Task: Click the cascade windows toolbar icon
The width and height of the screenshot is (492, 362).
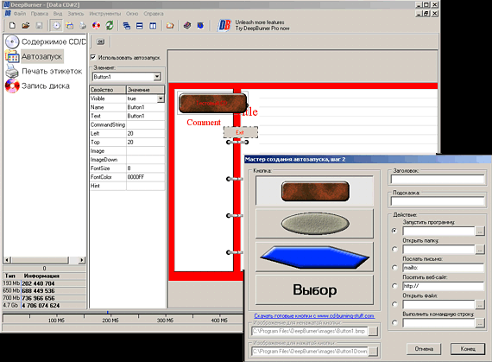Action: pos(126,26)
